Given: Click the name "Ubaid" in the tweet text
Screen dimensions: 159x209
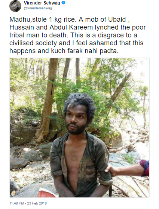Looking at the screenshot, I should point(117,19).
